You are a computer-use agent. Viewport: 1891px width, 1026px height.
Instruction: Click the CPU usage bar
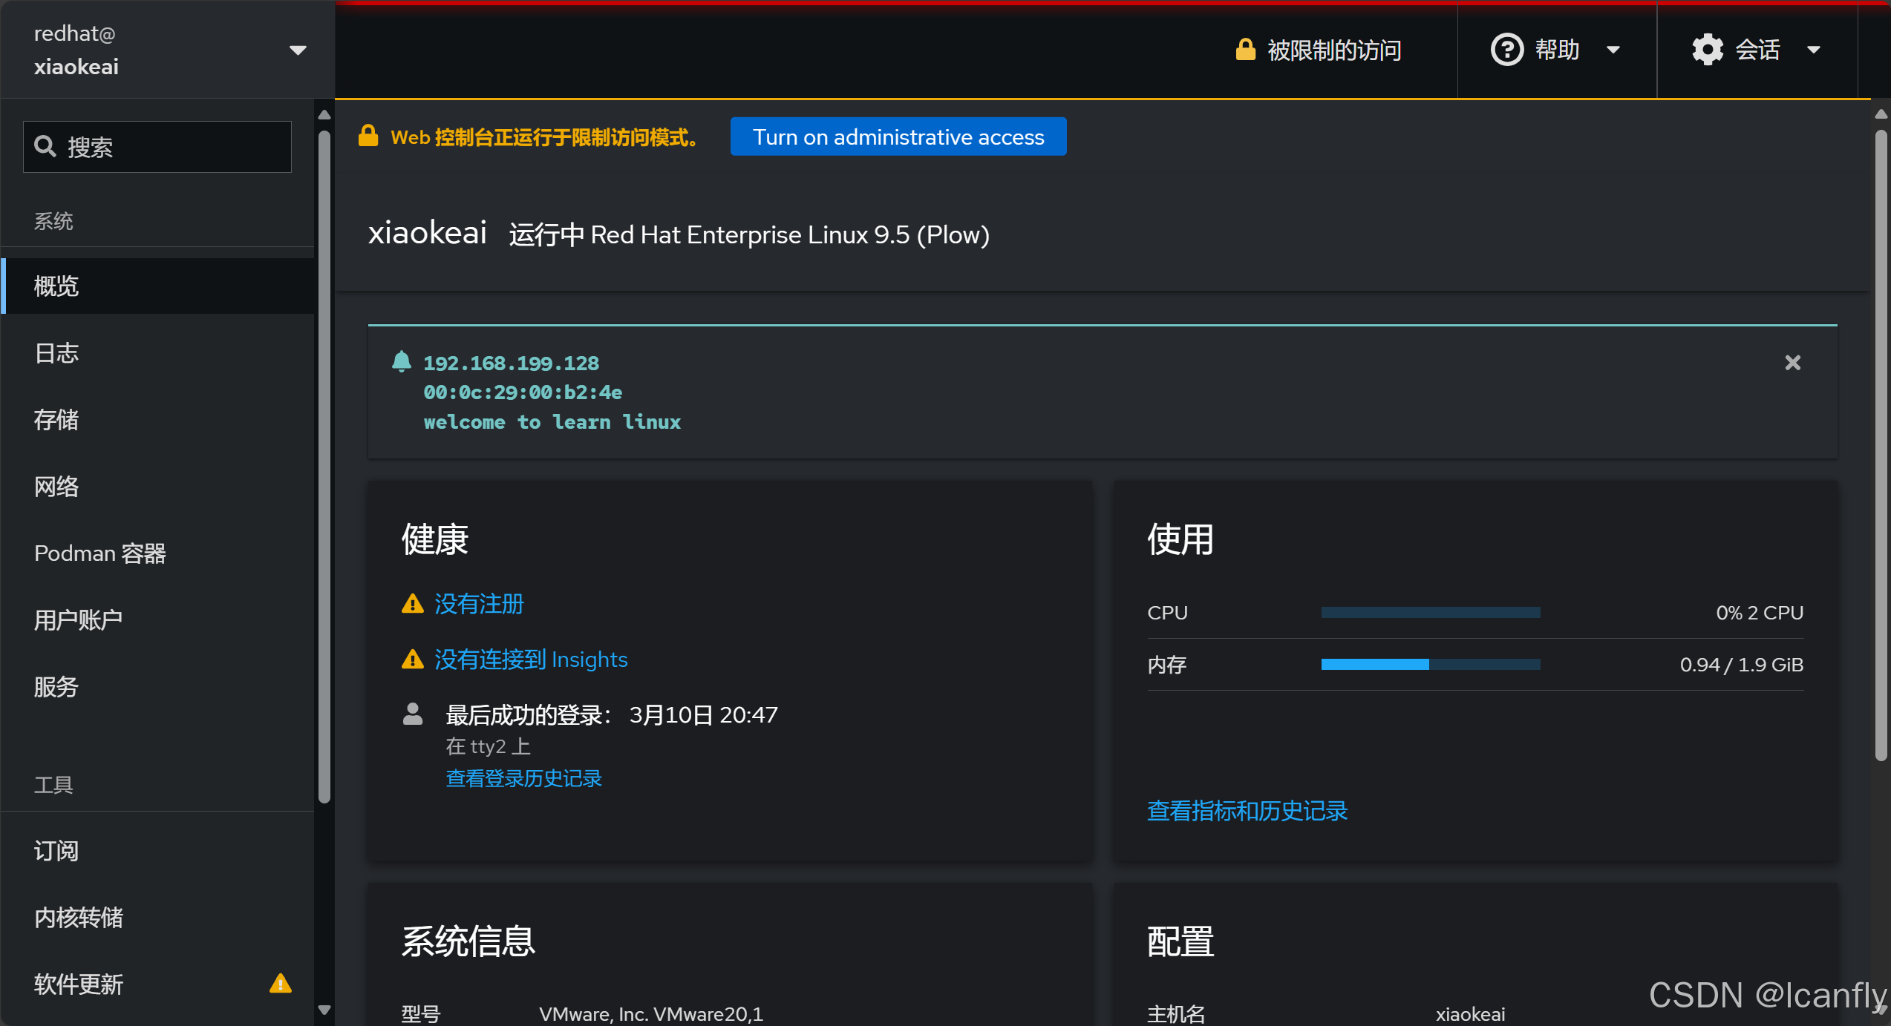pyautogui.click(x=1431, y=613)
